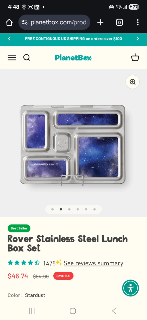Tap the planetbox.com address bar
Image resolution: width=147 pixels, height=320 pixels.
coord(54,22)
